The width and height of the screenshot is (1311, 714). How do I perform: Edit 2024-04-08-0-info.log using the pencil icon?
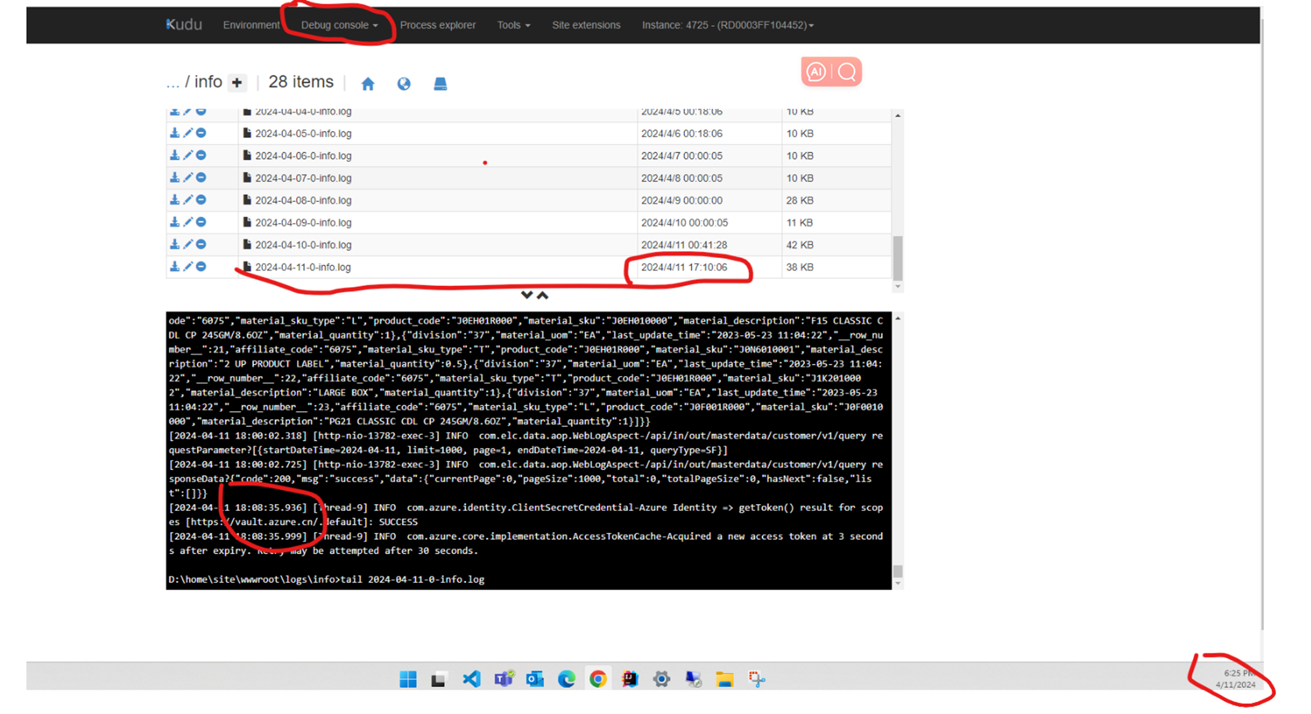(x=188, y=199)
